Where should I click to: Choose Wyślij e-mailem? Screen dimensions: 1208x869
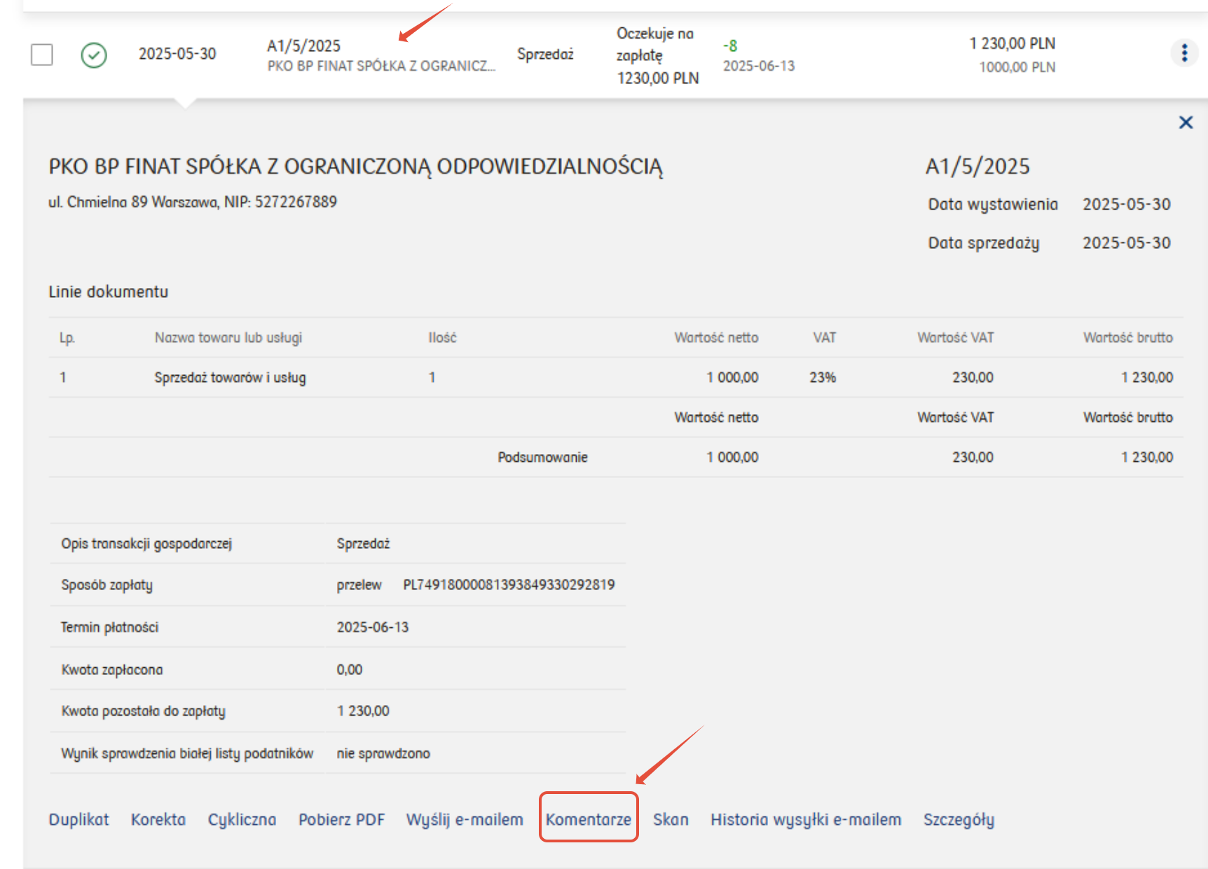click(x=465, y=819)
